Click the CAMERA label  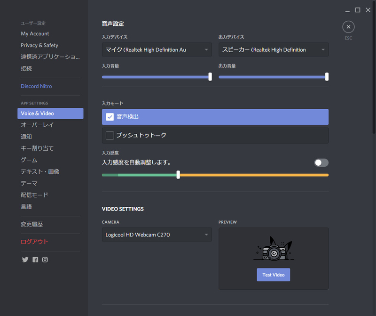110,222
